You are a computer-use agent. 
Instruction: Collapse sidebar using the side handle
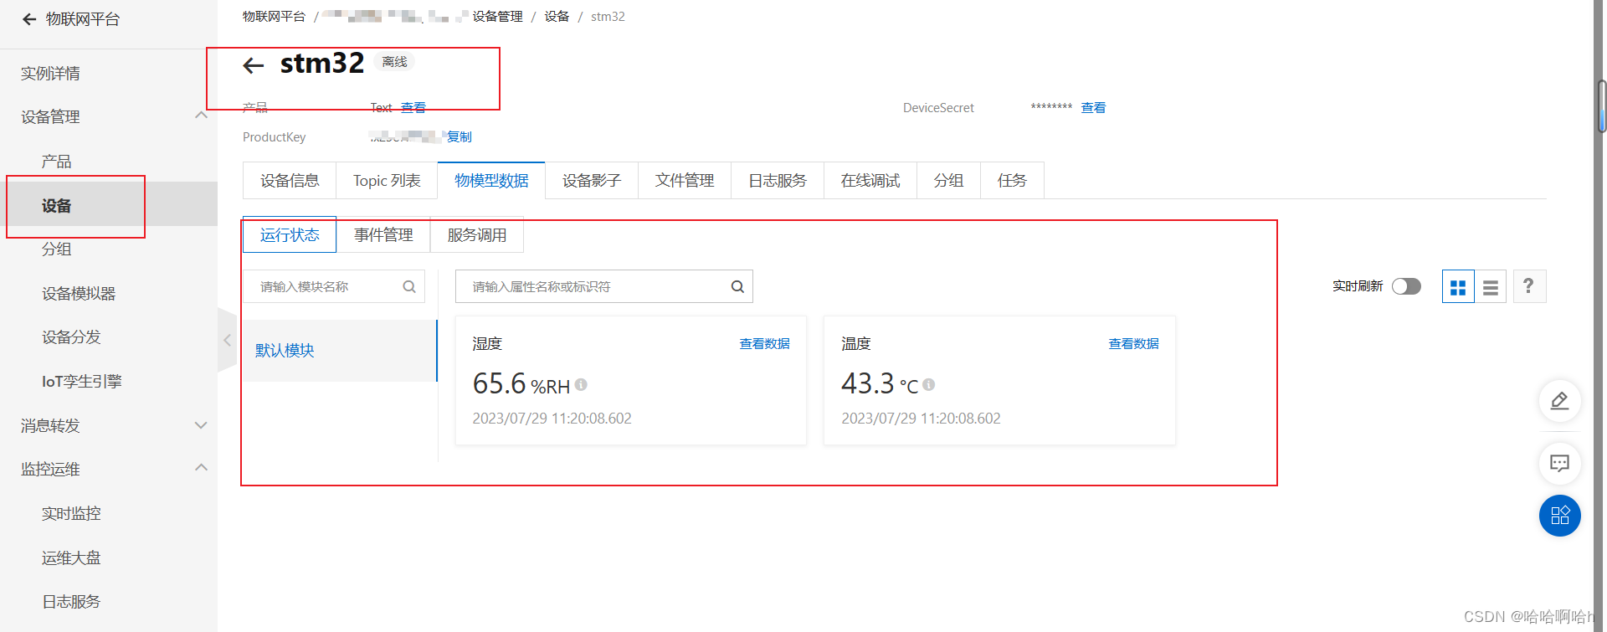pyautogui.click(x=227, y=340)
